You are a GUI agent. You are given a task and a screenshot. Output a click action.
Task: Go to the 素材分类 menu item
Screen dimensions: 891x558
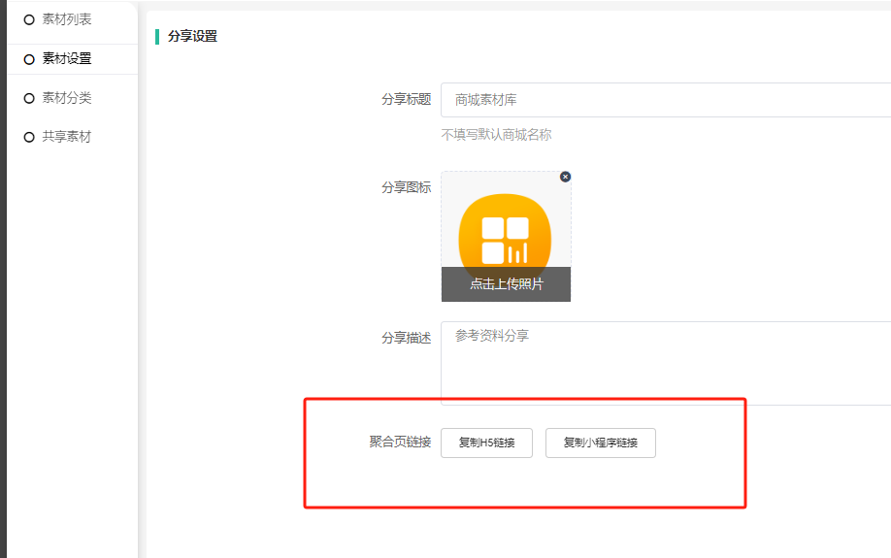coord(67,98)
